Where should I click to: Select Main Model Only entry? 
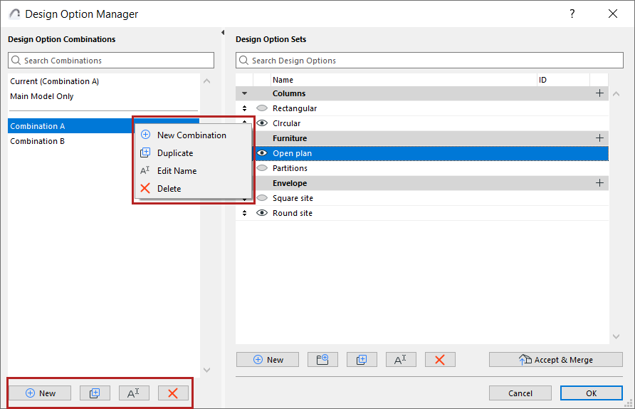[104, 96]
